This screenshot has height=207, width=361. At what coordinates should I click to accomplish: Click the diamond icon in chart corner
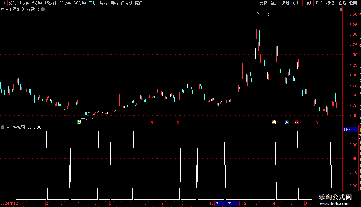tap(334, 10)
